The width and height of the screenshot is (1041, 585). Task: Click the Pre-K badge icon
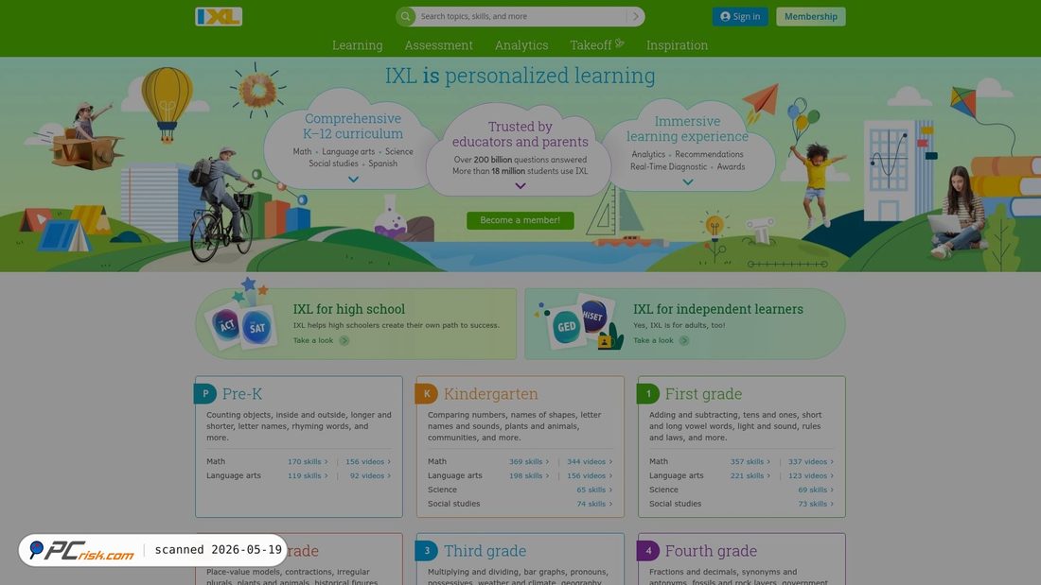(205, 393)
